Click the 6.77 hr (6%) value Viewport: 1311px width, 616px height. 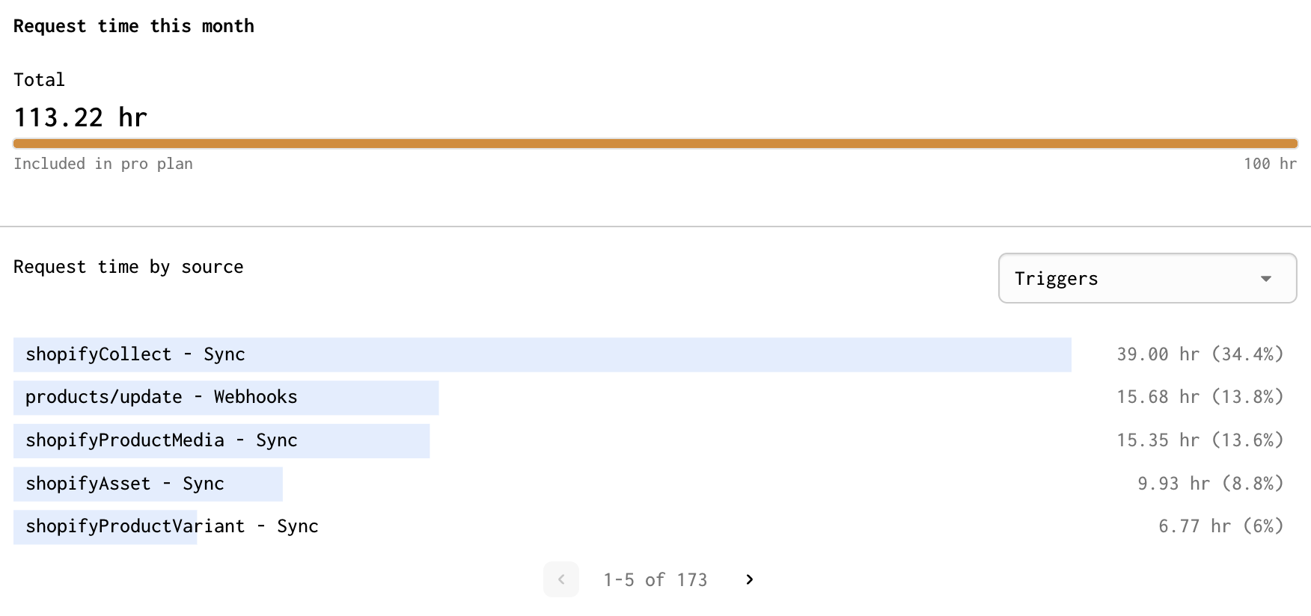point(1221,526)
